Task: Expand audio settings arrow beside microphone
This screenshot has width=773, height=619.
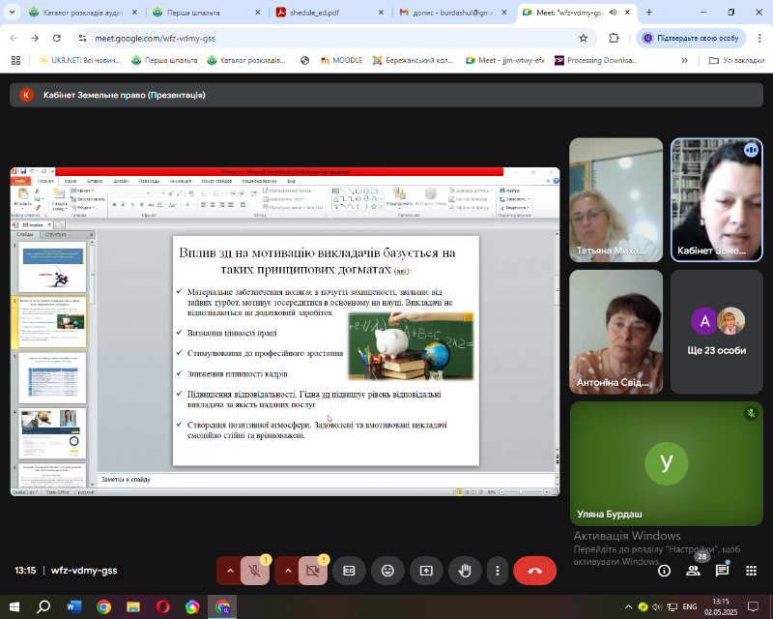Action: (x=230, y=571)
